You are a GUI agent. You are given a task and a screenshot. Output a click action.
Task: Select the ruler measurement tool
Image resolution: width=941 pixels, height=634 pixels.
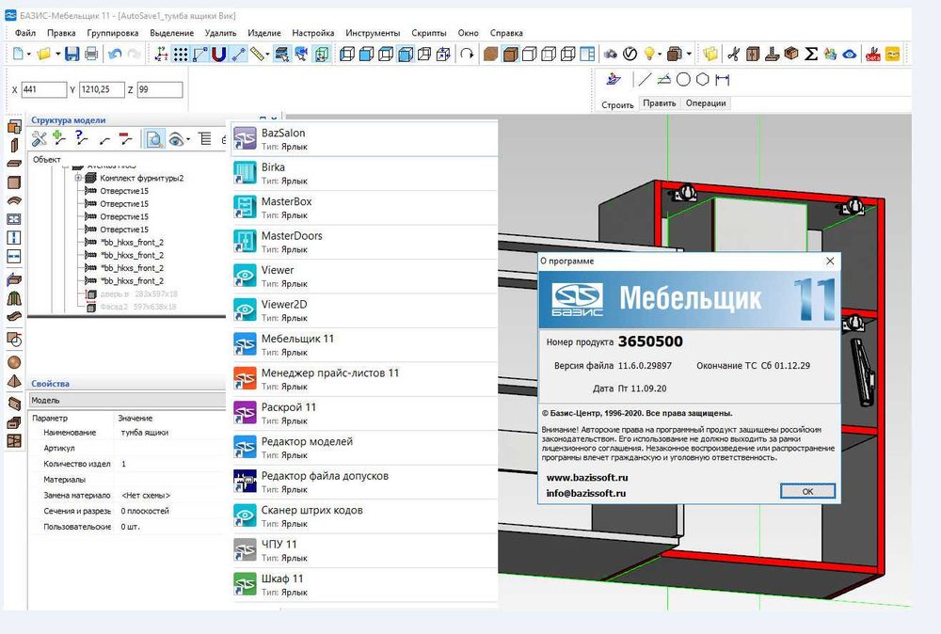pyautogui.click(x=257, y=54)
